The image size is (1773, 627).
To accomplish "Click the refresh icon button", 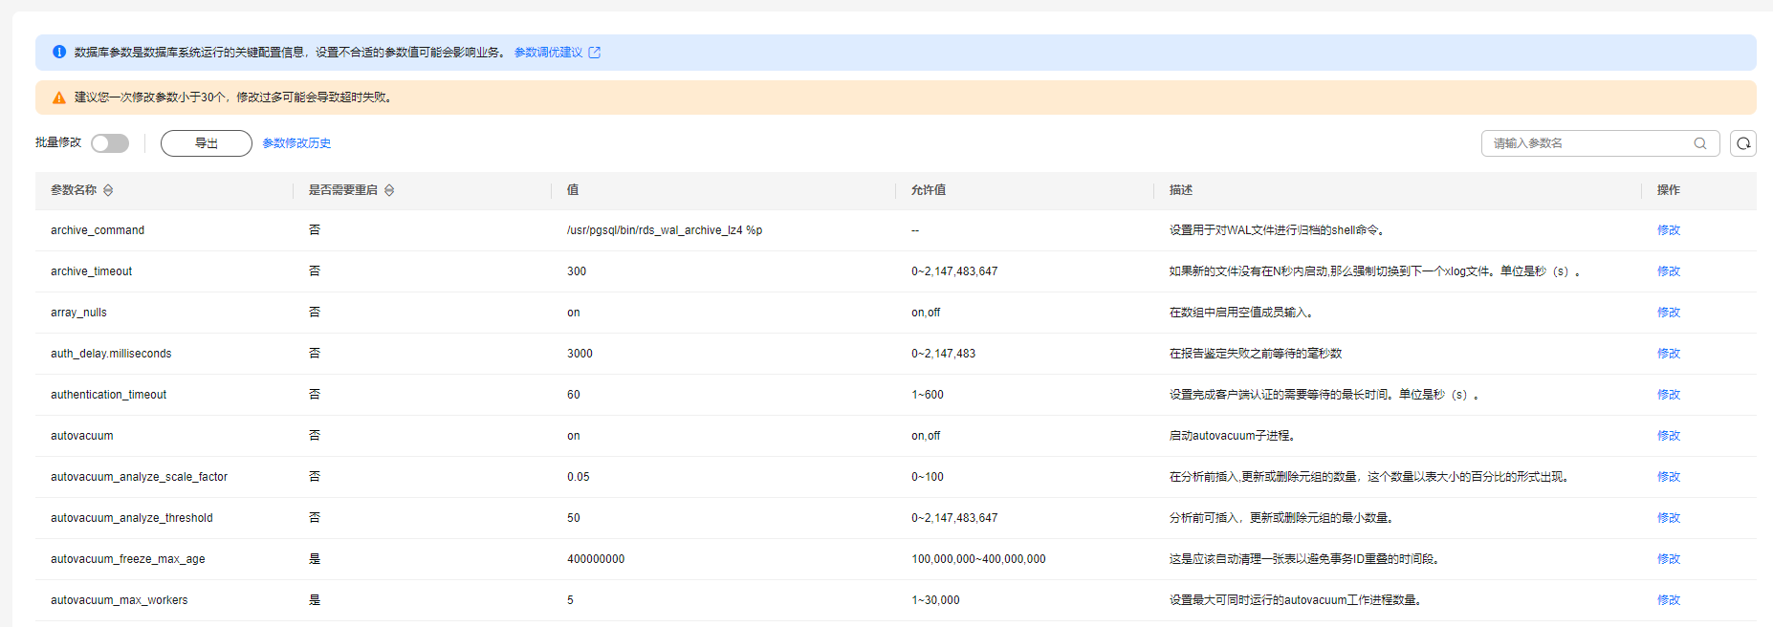I will pyautogui.click(x=1742, y=143).
